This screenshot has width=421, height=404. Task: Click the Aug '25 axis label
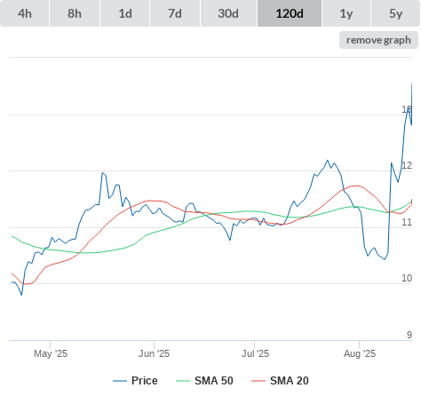(x=360, y=353)
